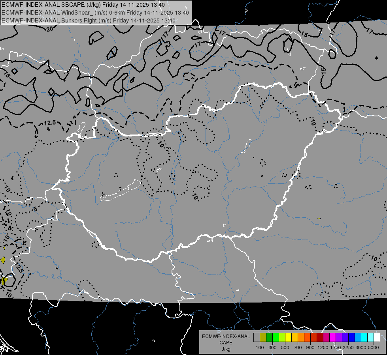This screenshot has height=355, width=387.
Task: Pick the azure swatch before the 3000 tick
Action: tap(358, 337)
